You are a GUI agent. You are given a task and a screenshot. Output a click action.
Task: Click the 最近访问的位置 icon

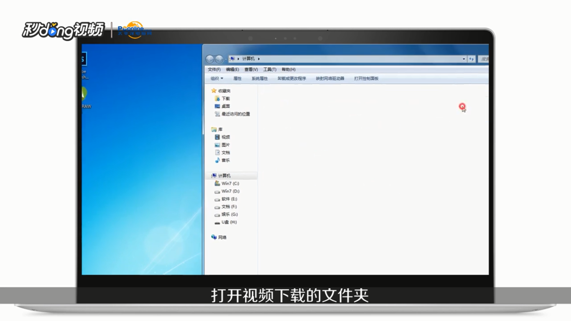coord(217,114)
